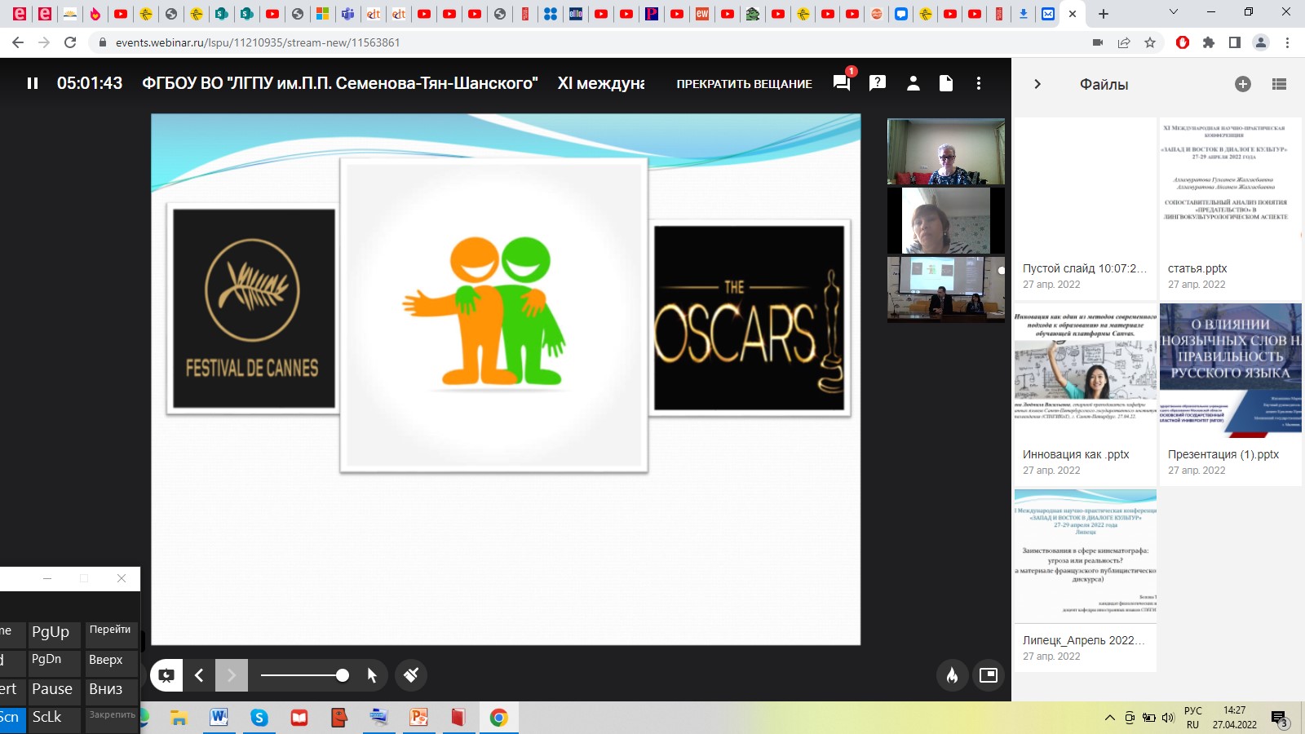Open file Инновация как .pptx
The image size is (1305, 734).
(1085, 394)
